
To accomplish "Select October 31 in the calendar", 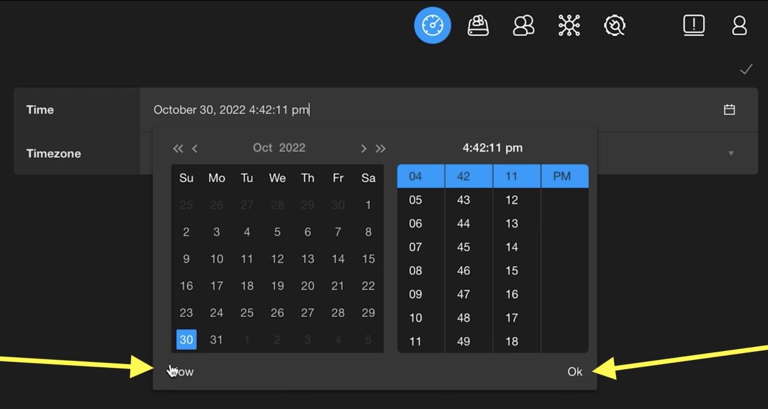I will coord(217,340).
